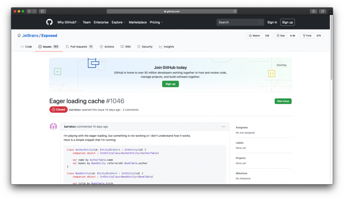
Task: Click watchers count 128
Action: click(267, 35)
